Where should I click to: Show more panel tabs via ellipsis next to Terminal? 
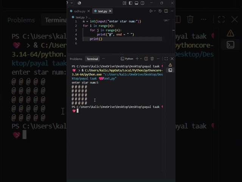[103, 59]
